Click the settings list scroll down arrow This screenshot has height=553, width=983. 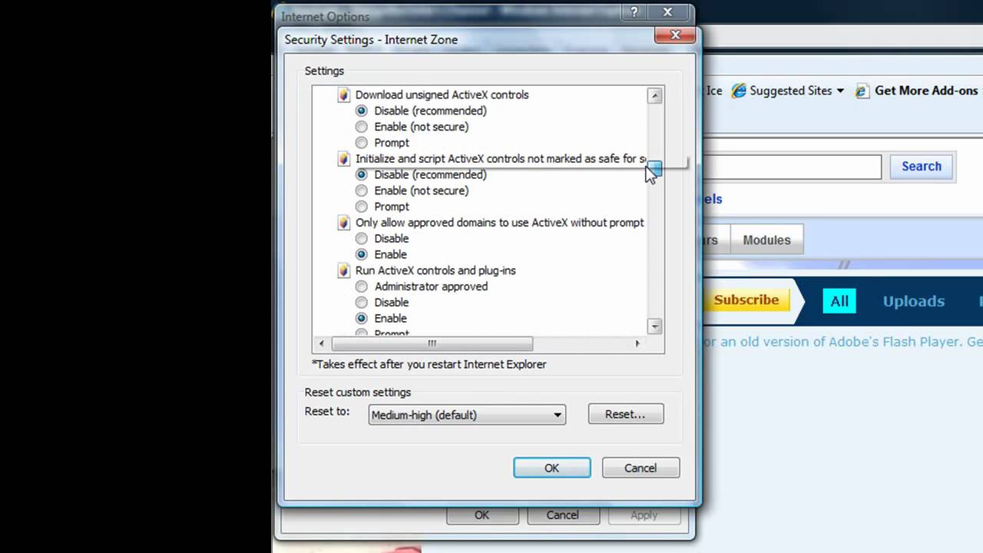655,326
